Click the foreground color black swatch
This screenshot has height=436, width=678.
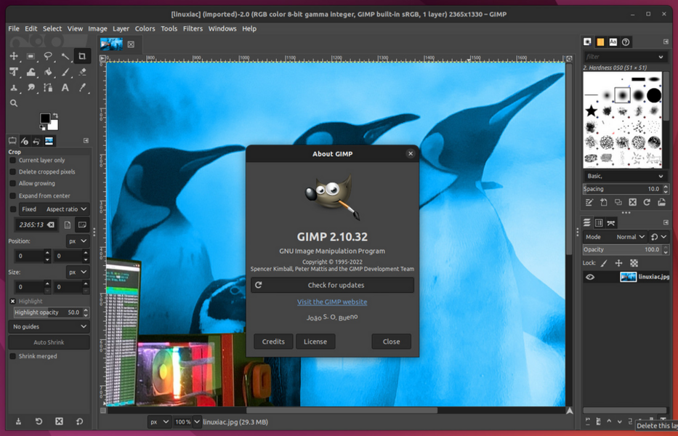point(45,118)
